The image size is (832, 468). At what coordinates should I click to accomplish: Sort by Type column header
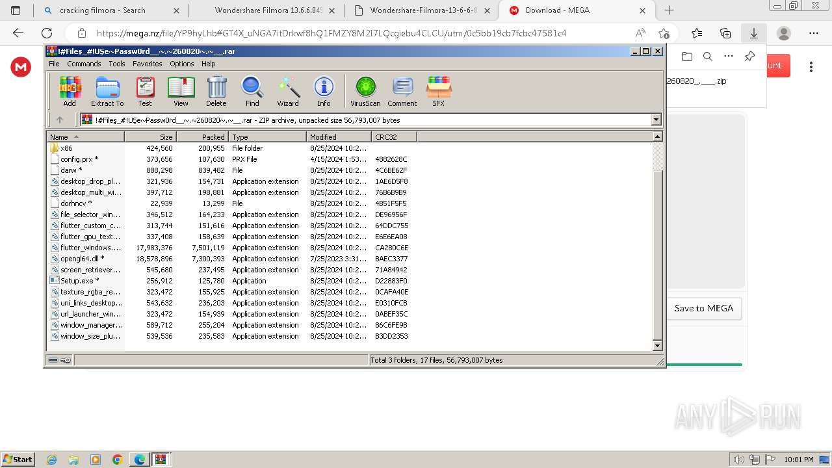(x=267, y=136)
